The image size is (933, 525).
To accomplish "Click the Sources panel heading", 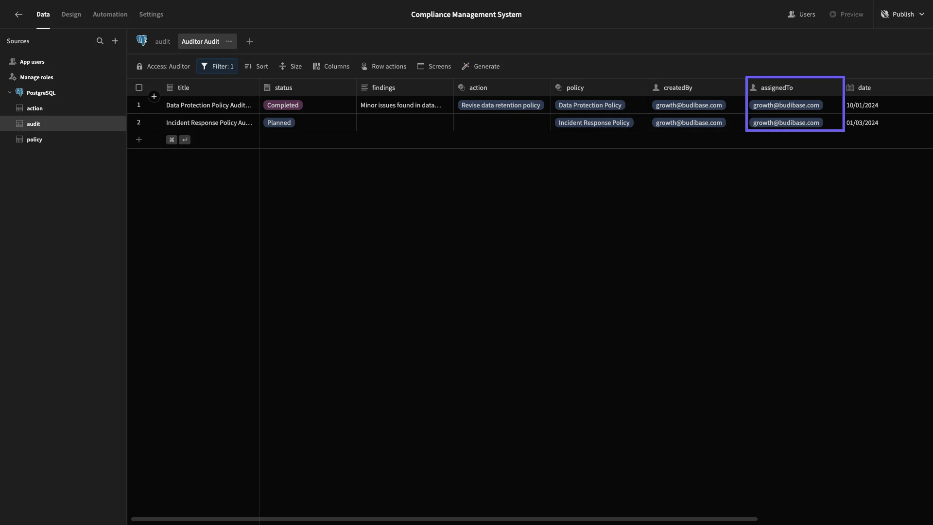I will point(18,41).
